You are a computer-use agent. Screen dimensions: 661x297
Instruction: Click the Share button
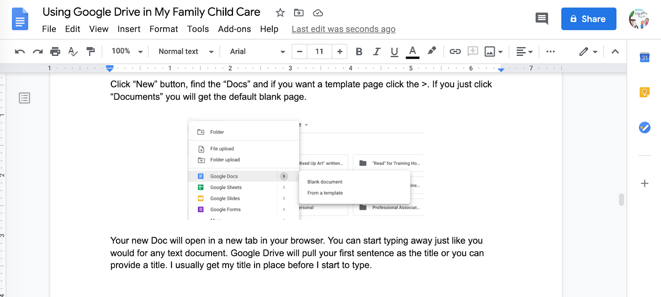click(588, 19)
